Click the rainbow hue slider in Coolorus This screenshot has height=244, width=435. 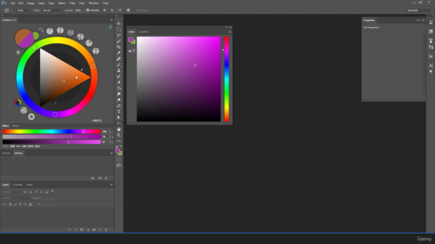(52, 131)
